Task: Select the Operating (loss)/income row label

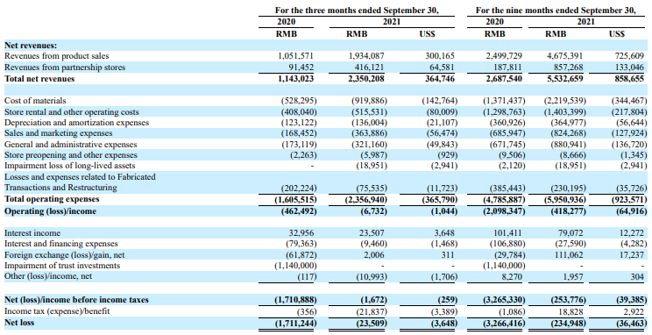Action: tap(50, 211)
